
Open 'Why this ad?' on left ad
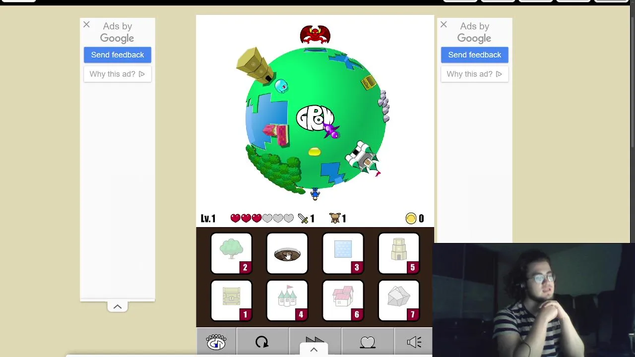(x=118, y=74)
